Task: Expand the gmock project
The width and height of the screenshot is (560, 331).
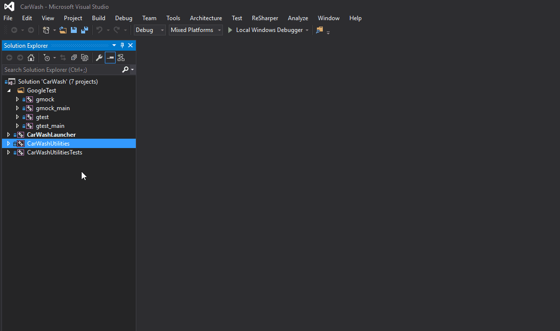Action: point(17,99)
